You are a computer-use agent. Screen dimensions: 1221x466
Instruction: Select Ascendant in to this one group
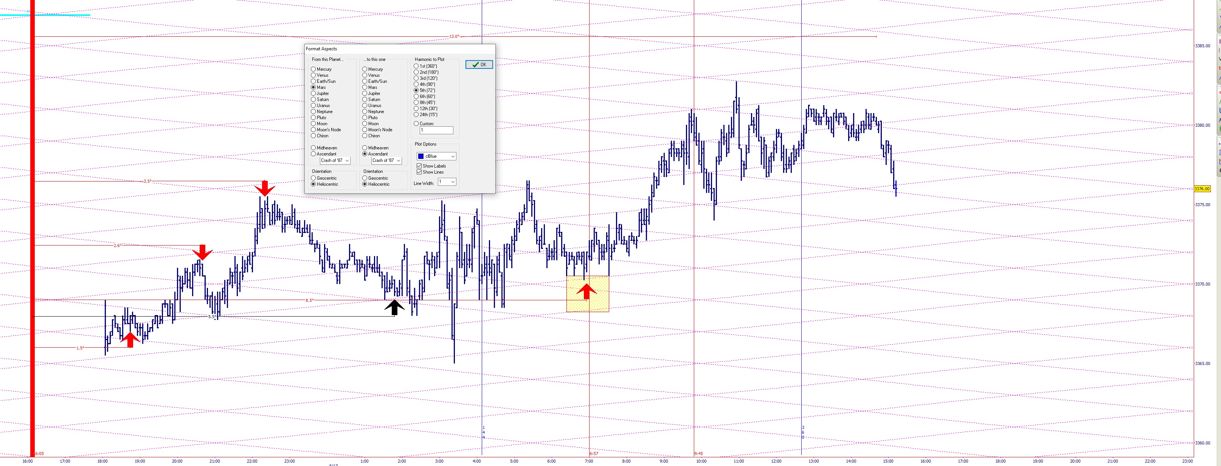tap(375, 154)
